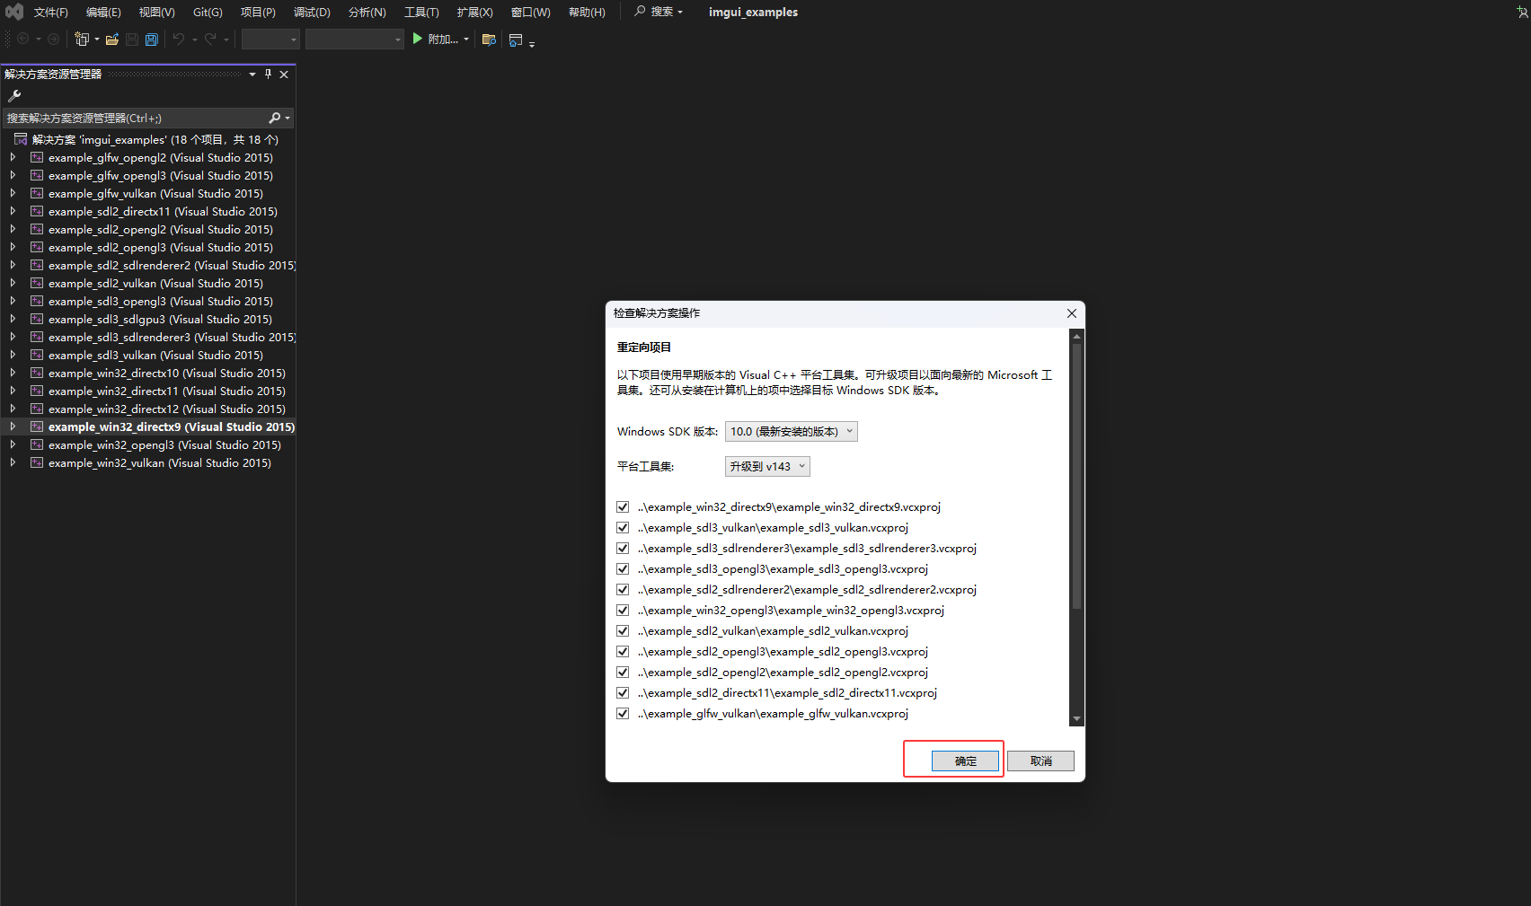Click the search magnifier icon in Solution Explorer
Screen dimensions: 1531x906
pyautogui.click(x=275, y=118)
